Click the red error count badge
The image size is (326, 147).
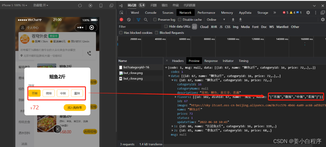click(285, 13)
